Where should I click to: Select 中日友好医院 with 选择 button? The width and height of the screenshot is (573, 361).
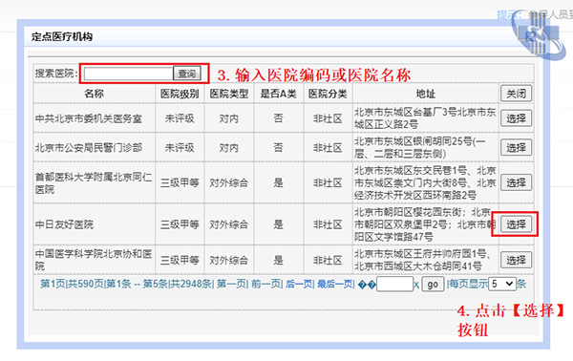tap(516, 224)
